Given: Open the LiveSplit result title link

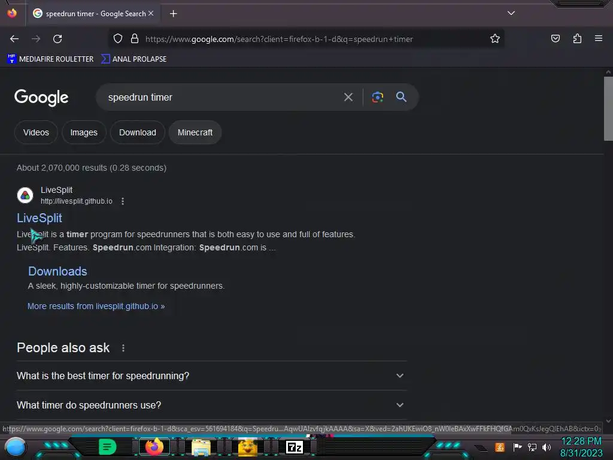Looking at the screenshot, I should click(40, 218).
